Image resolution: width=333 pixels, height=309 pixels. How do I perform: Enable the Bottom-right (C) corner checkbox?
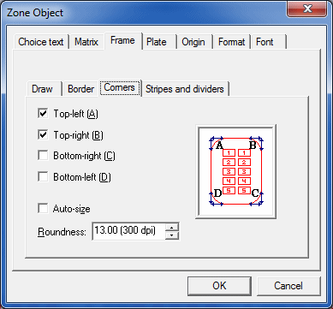tap(43, 156)
